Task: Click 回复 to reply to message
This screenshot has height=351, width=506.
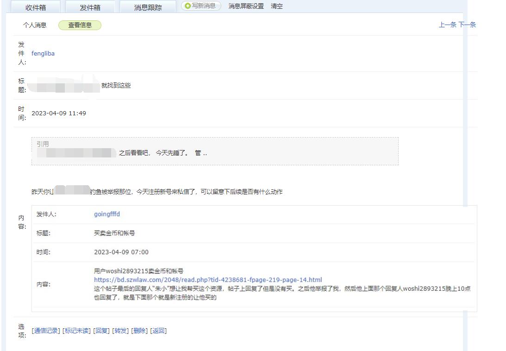Action: pos(101,330)
